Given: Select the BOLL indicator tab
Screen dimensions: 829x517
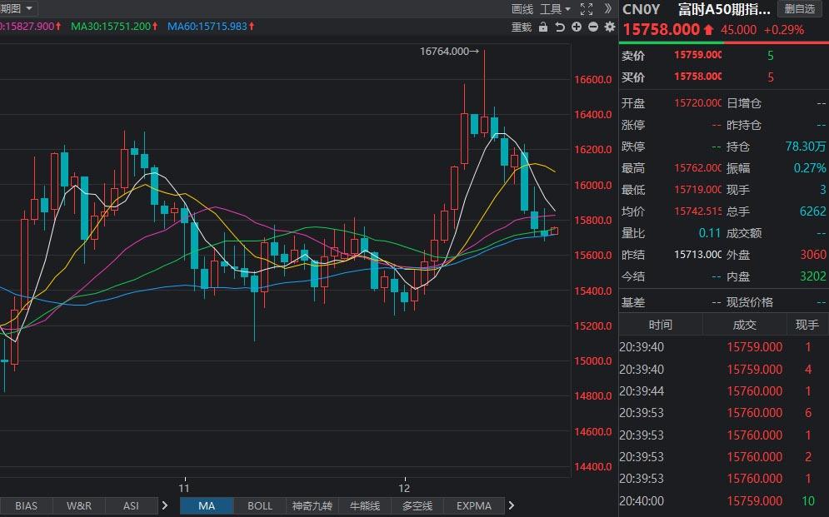Looking at the screenshot, I should 260,505.
